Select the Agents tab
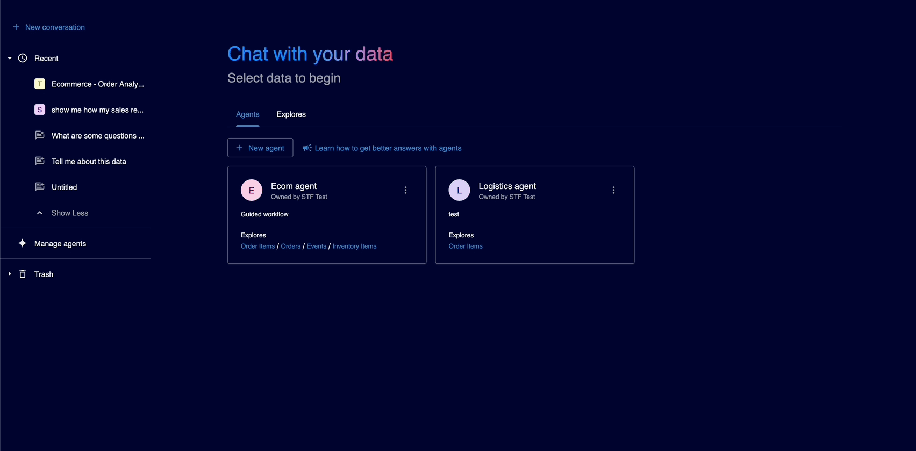The image size is (916, 451). tap(247, 114)
